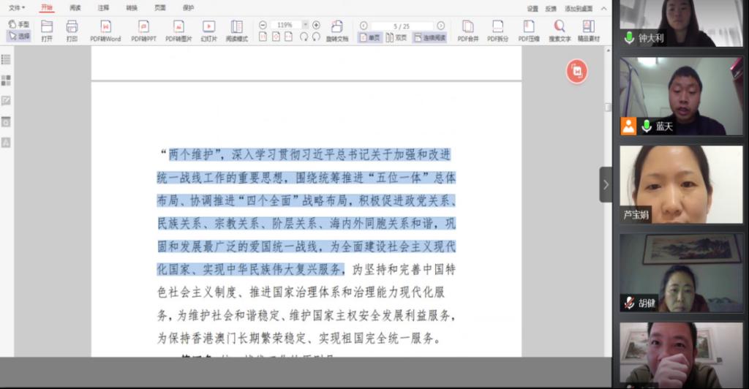This screenshot has width=749, height=389.
Task: Open the File (文件) menu dropdown
Action: [x=17, y=7]
